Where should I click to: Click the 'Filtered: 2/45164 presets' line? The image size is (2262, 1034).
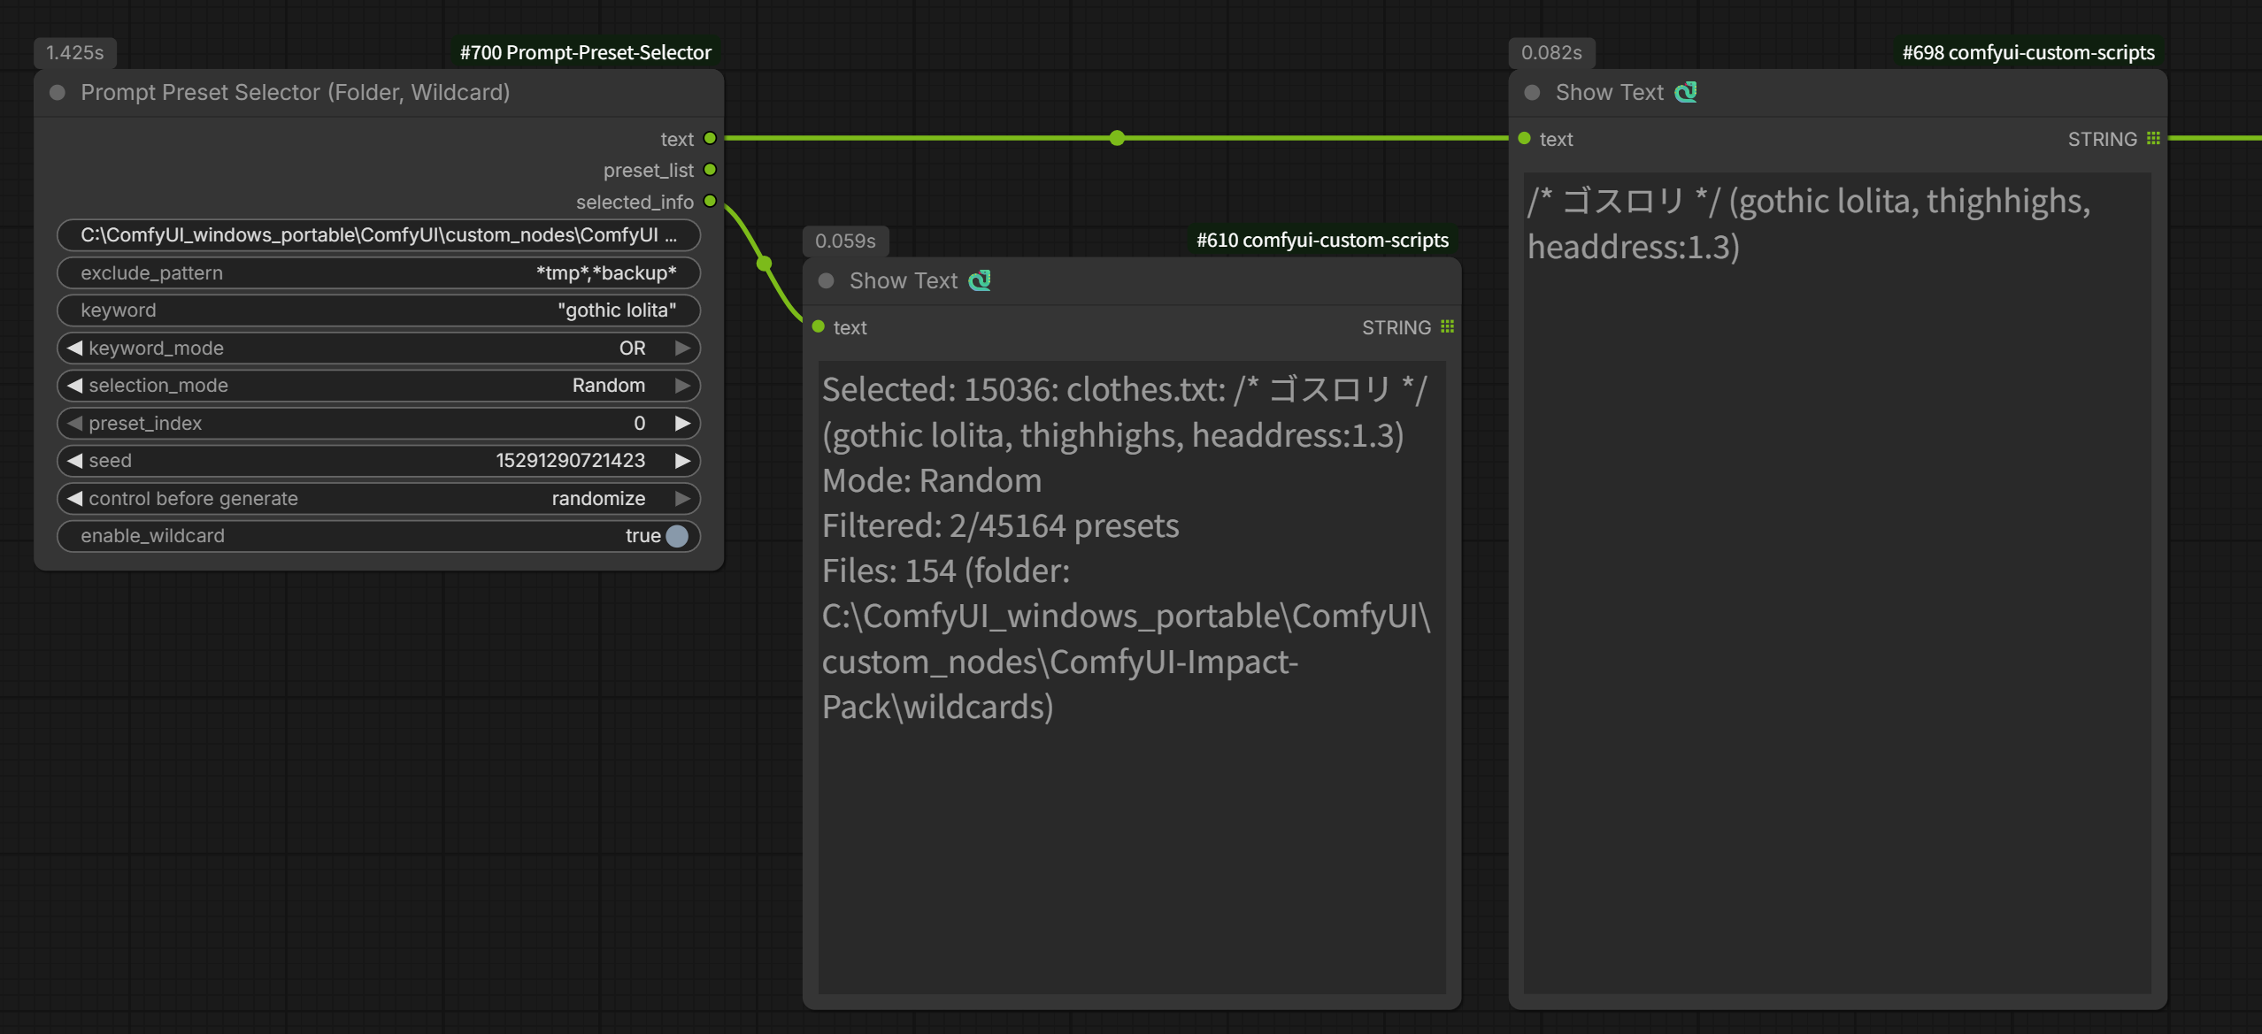1000,525
